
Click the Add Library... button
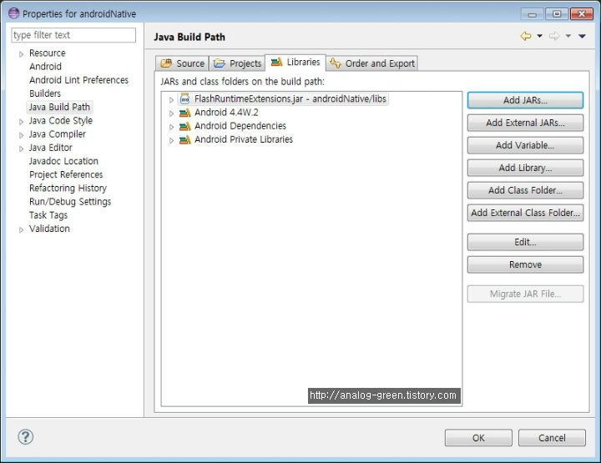(525, 168)
